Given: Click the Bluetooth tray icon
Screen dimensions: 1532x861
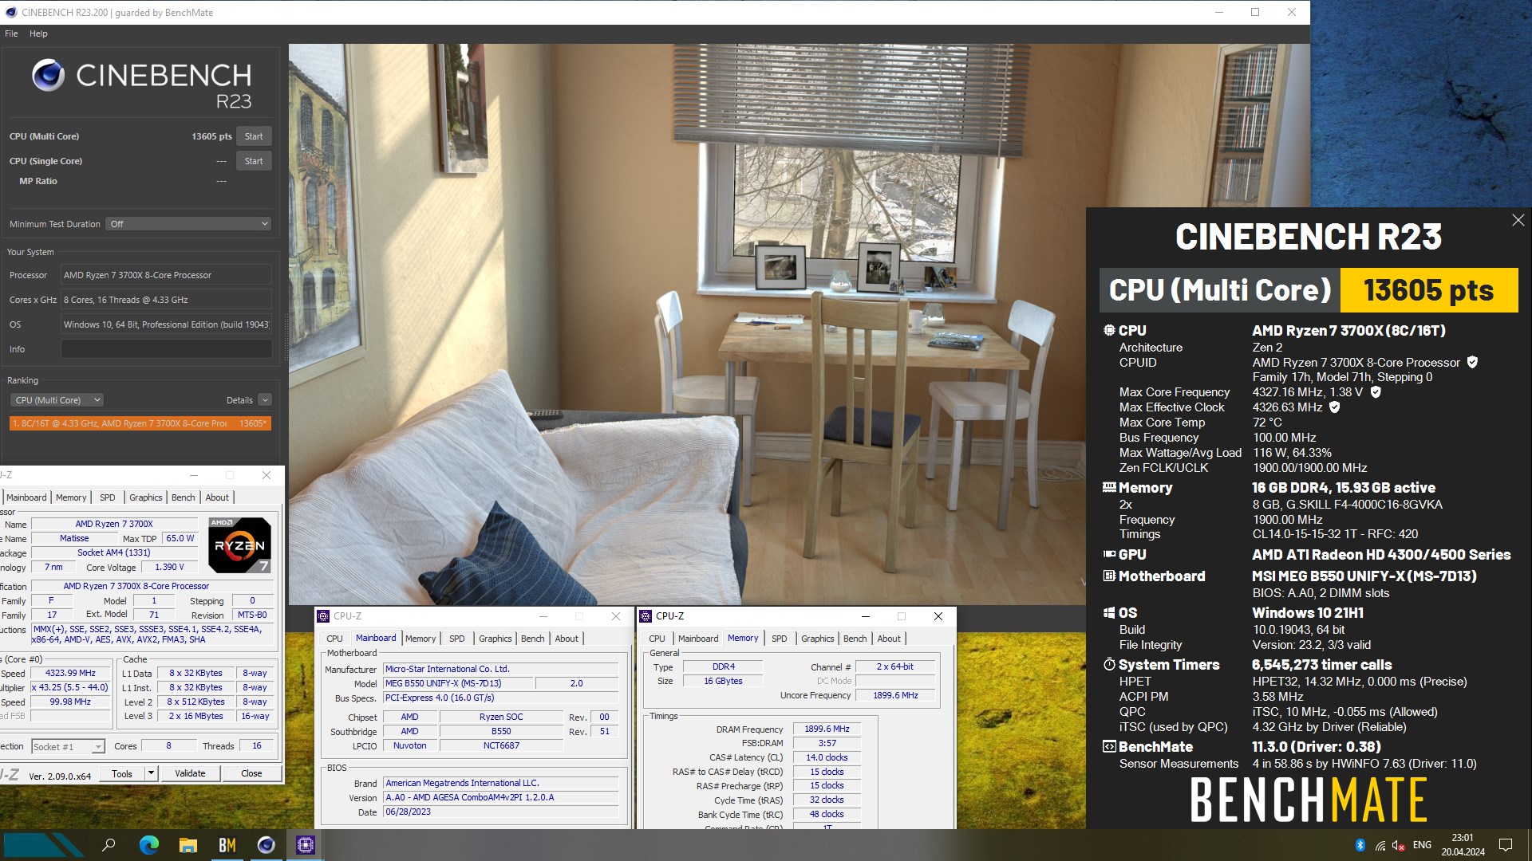Looking at the screenshot, I should click(x=1360, y=845).
